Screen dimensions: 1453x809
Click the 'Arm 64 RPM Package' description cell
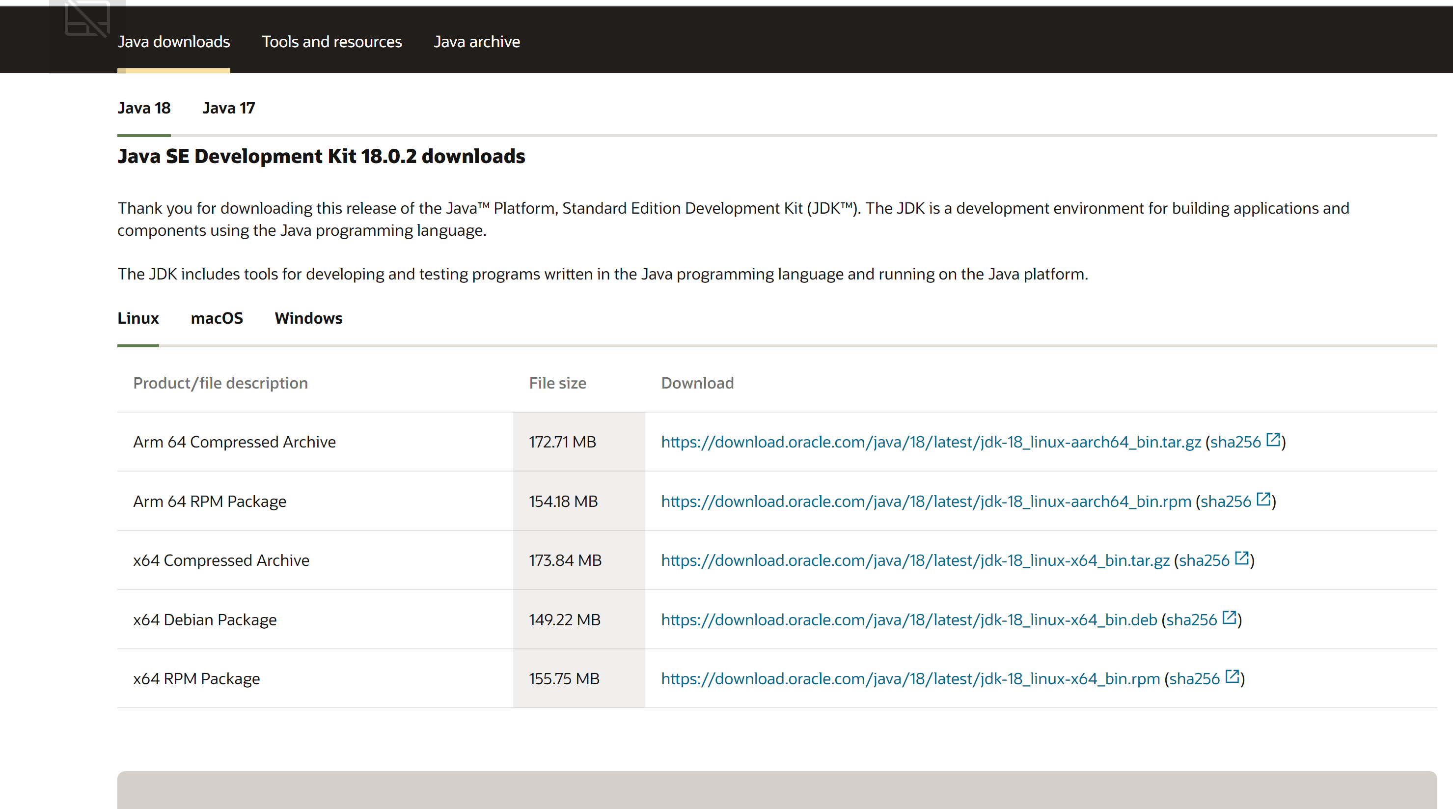pyautogui.click(x=315, y=501)
